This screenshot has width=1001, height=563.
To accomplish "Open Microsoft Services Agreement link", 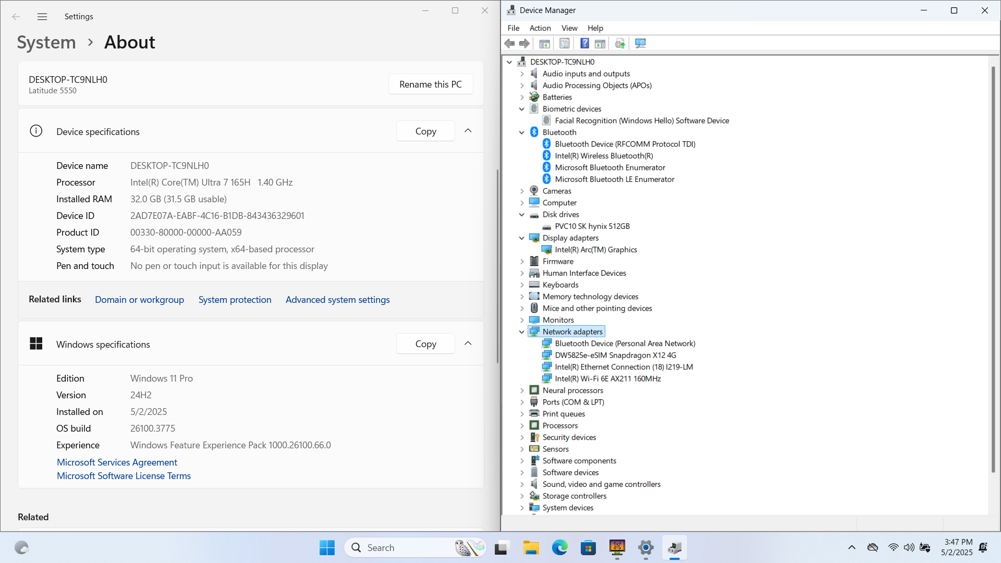I will (117, 462).
